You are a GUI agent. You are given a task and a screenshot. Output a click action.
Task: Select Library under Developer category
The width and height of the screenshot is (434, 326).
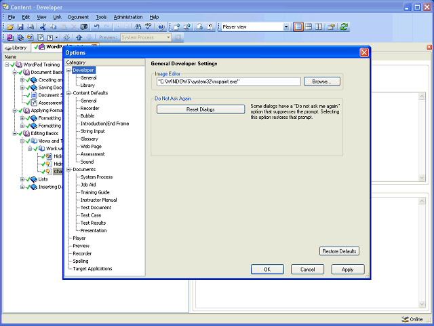point(87,86)
